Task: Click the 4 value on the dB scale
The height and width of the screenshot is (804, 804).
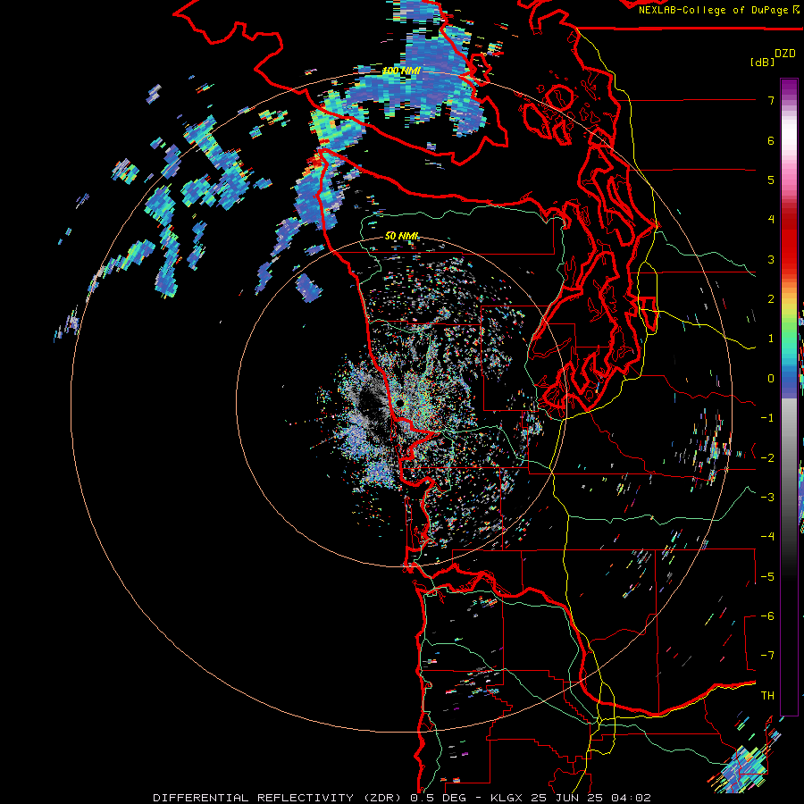Action: pos(771,220)
